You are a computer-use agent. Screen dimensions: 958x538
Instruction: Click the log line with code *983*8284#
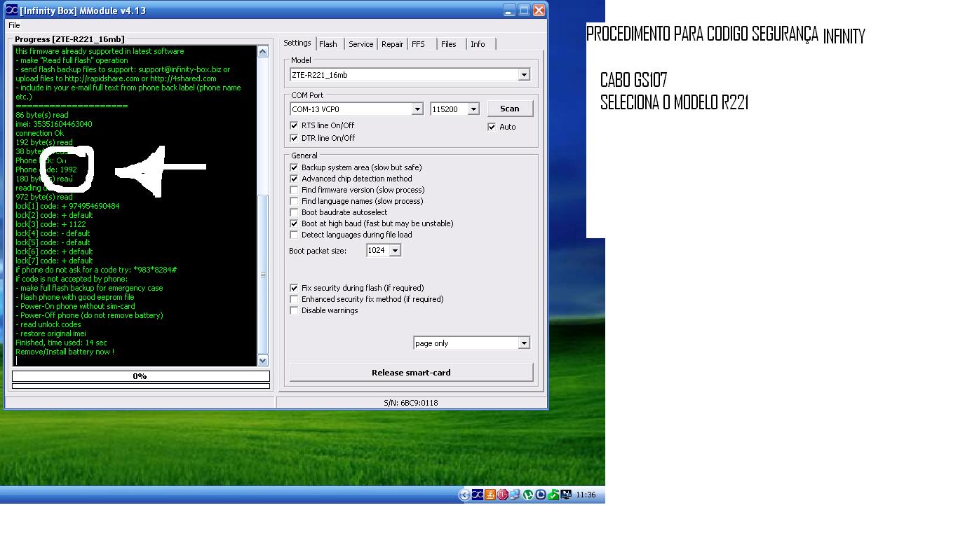[96, 270]
